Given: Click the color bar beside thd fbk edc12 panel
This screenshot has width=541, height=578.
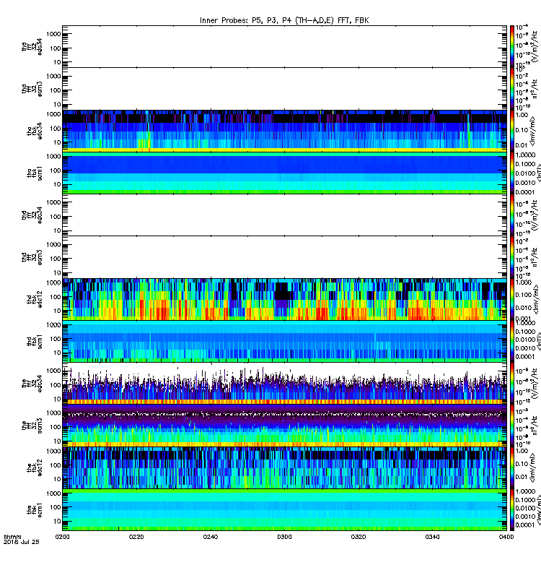Looking at the screenshot, I should coord(512,299).
